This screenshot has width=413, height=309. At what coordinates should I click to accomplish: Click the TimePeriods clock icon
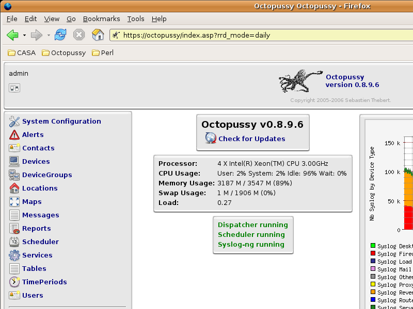click(14, 282)
